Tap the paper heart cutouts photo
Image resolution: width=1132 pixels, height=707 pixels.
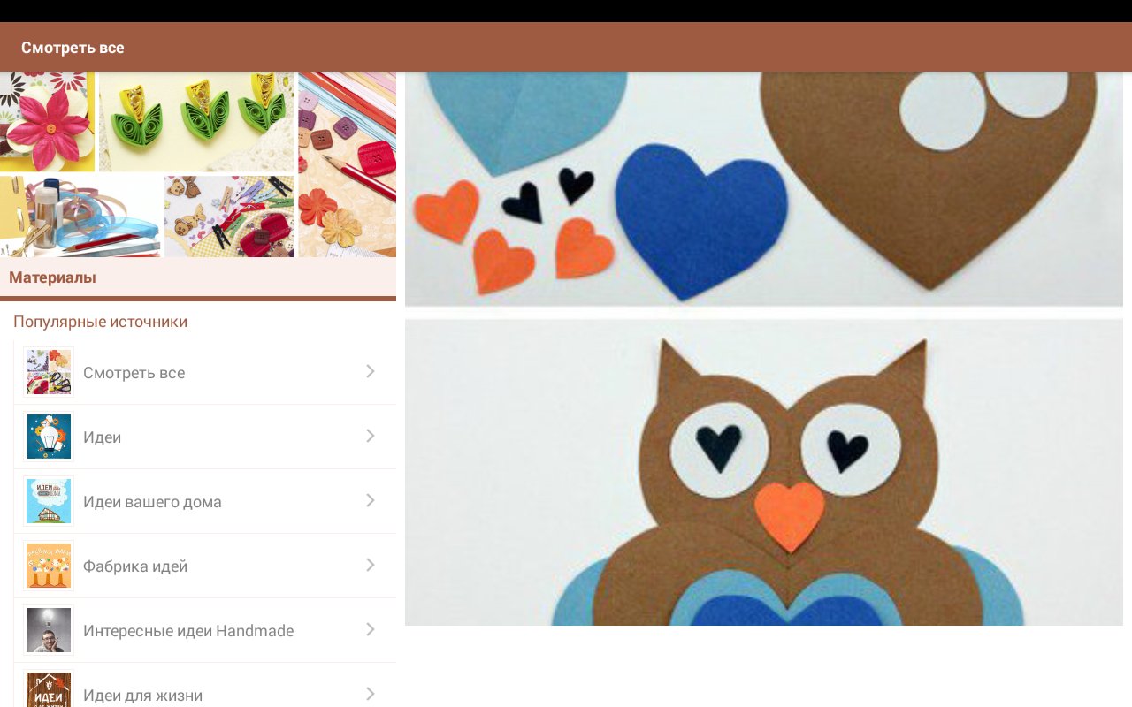click(x=764, y=189)
